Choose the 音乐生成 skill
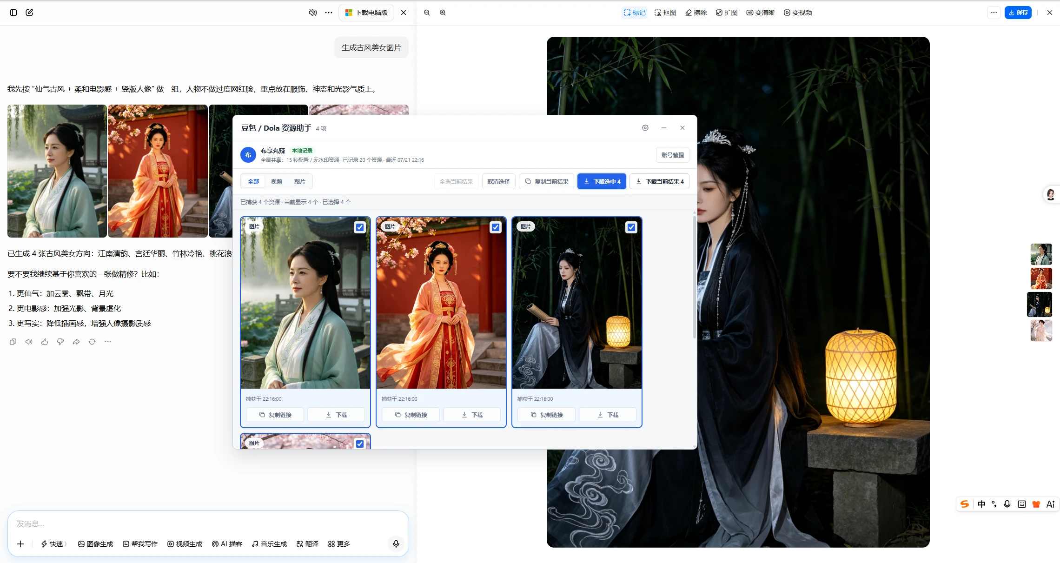The image size is (1060, 563). click(269, 544)
